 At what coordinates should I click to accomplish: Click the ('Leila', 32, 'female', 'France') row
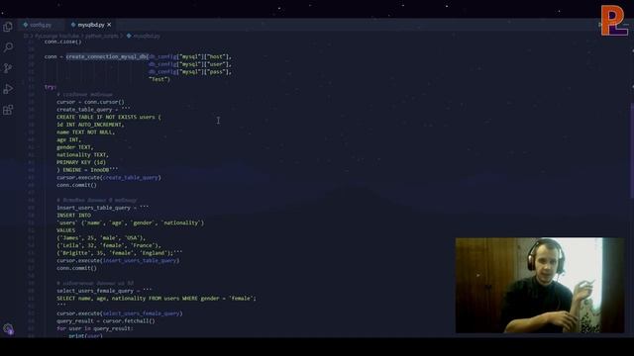click(109, 245)
